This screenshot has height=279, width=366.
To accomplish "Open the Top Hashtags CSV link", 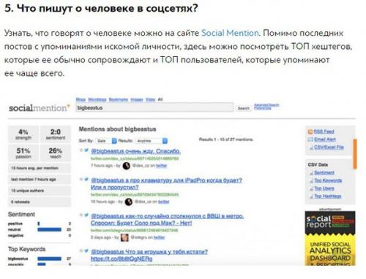I will click(x=327, y=196).
